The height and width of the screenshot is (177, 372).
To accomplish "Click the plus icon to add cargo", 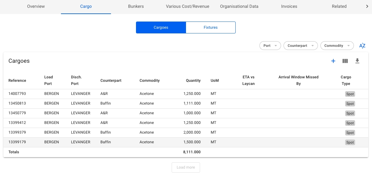I will 333,61.
